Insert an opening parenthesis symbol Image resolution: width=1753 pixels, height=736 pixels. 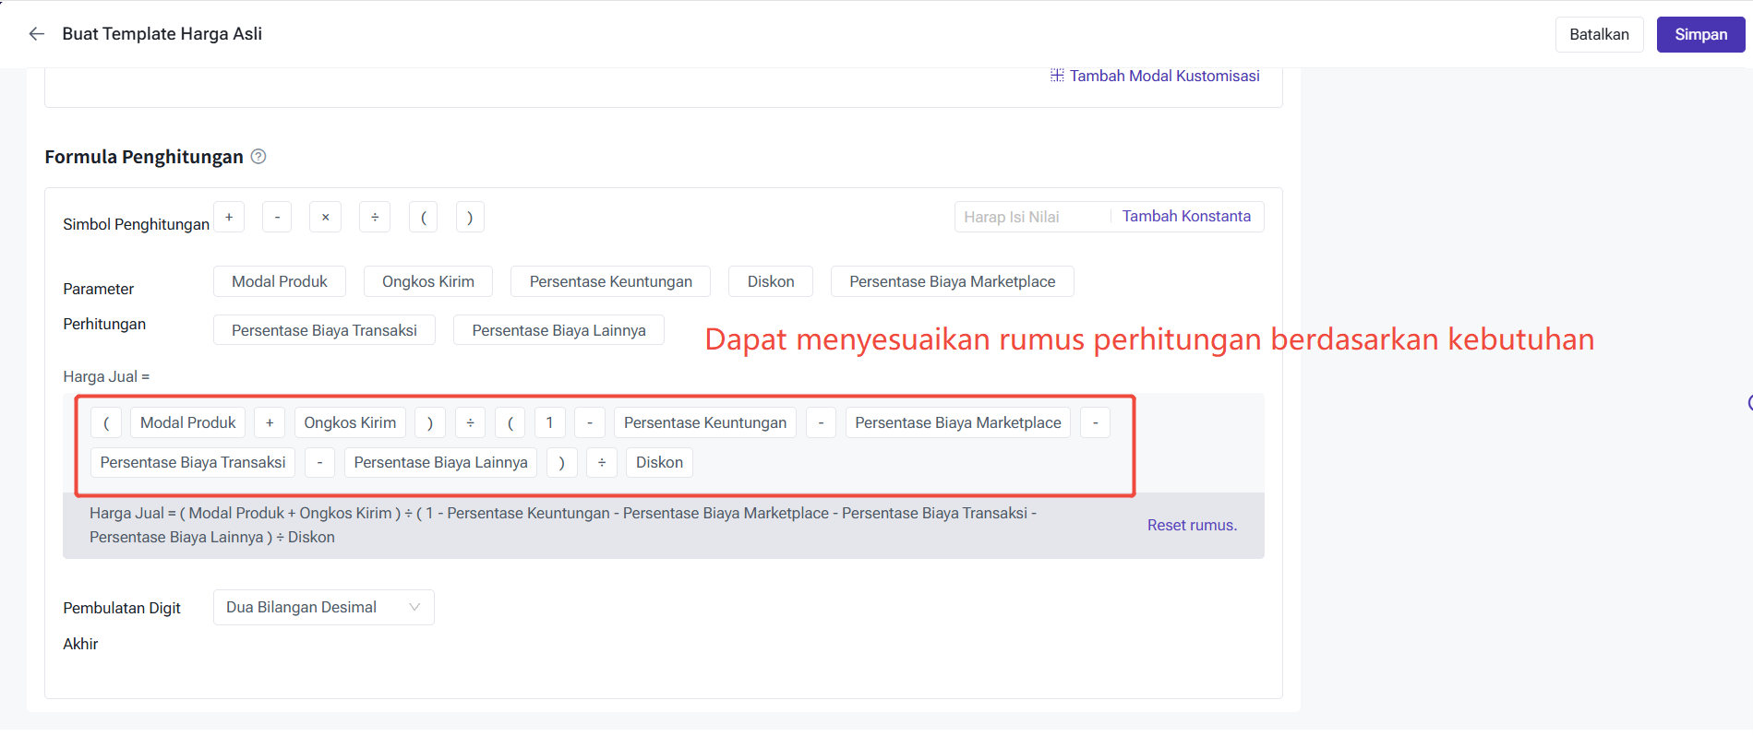(423, 218)
